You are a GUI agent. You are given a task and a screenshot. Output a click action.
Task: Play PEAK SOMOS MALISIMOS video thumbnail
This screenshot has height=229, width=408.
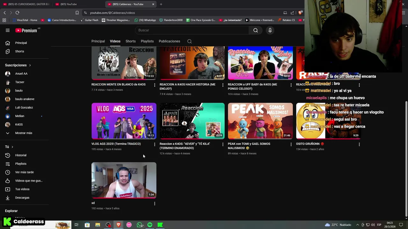click(x=260, y=121)
